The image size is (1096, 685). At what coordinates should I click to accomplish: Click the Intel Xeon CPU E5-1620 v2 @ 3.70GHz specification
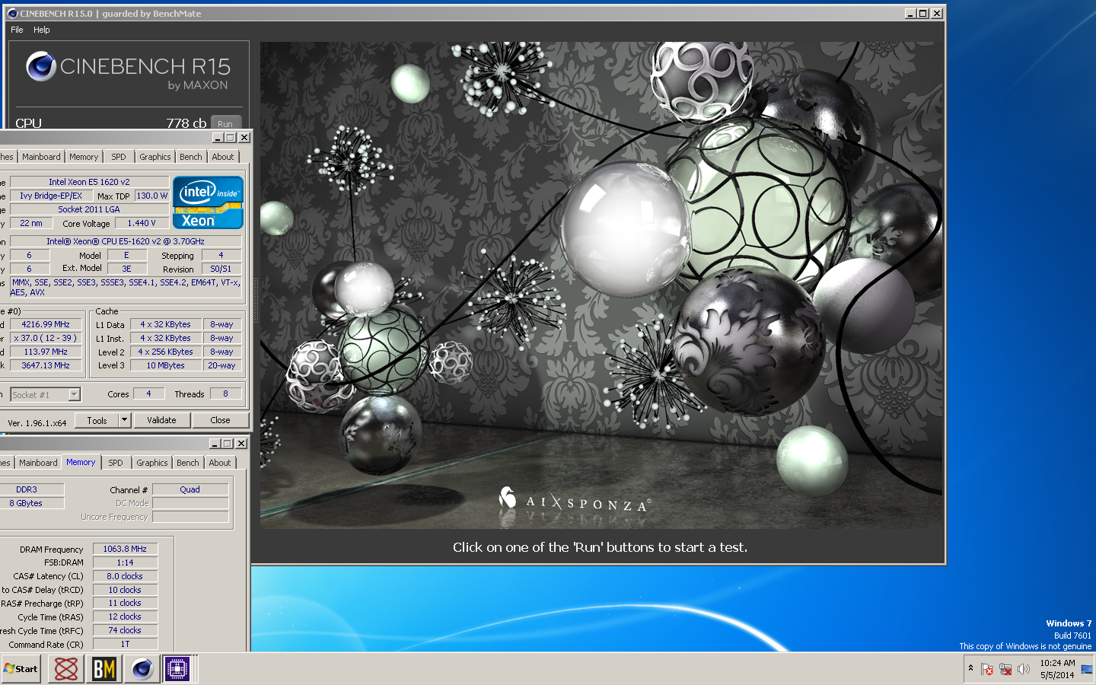coord(126,241)
